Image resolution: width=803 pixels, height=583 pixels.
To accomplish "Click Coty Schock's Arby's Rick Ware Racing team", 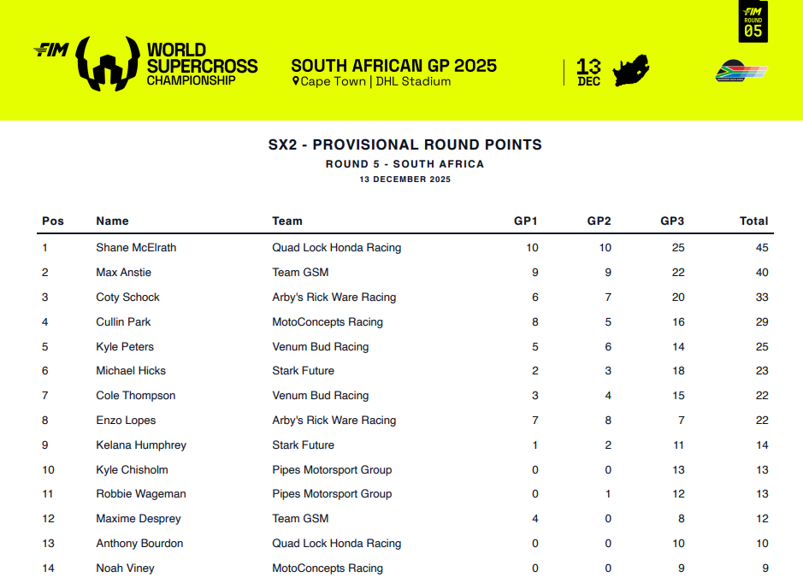I will 334,297.
